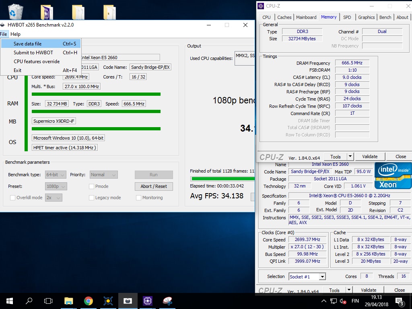Click the DRAM Frequency 666.5 MHz value
Viewport: 412px width, 309px height.
pyautogui.click(x=352, y=63)
